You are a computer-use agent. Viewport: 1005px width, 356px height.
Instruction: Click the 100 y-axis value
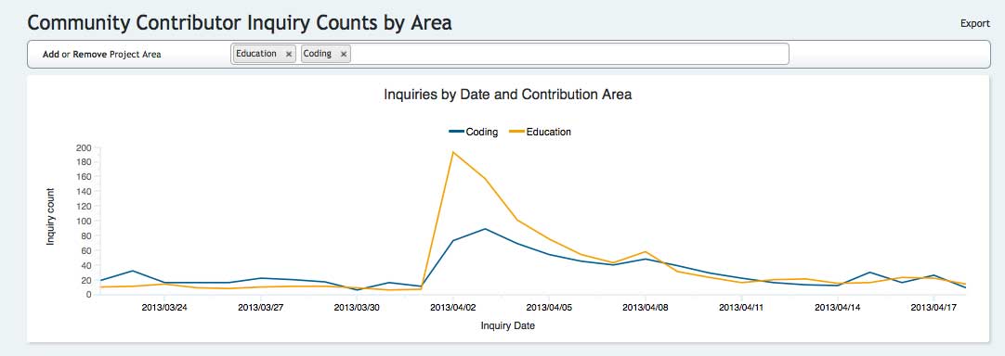tap(84, 221)
